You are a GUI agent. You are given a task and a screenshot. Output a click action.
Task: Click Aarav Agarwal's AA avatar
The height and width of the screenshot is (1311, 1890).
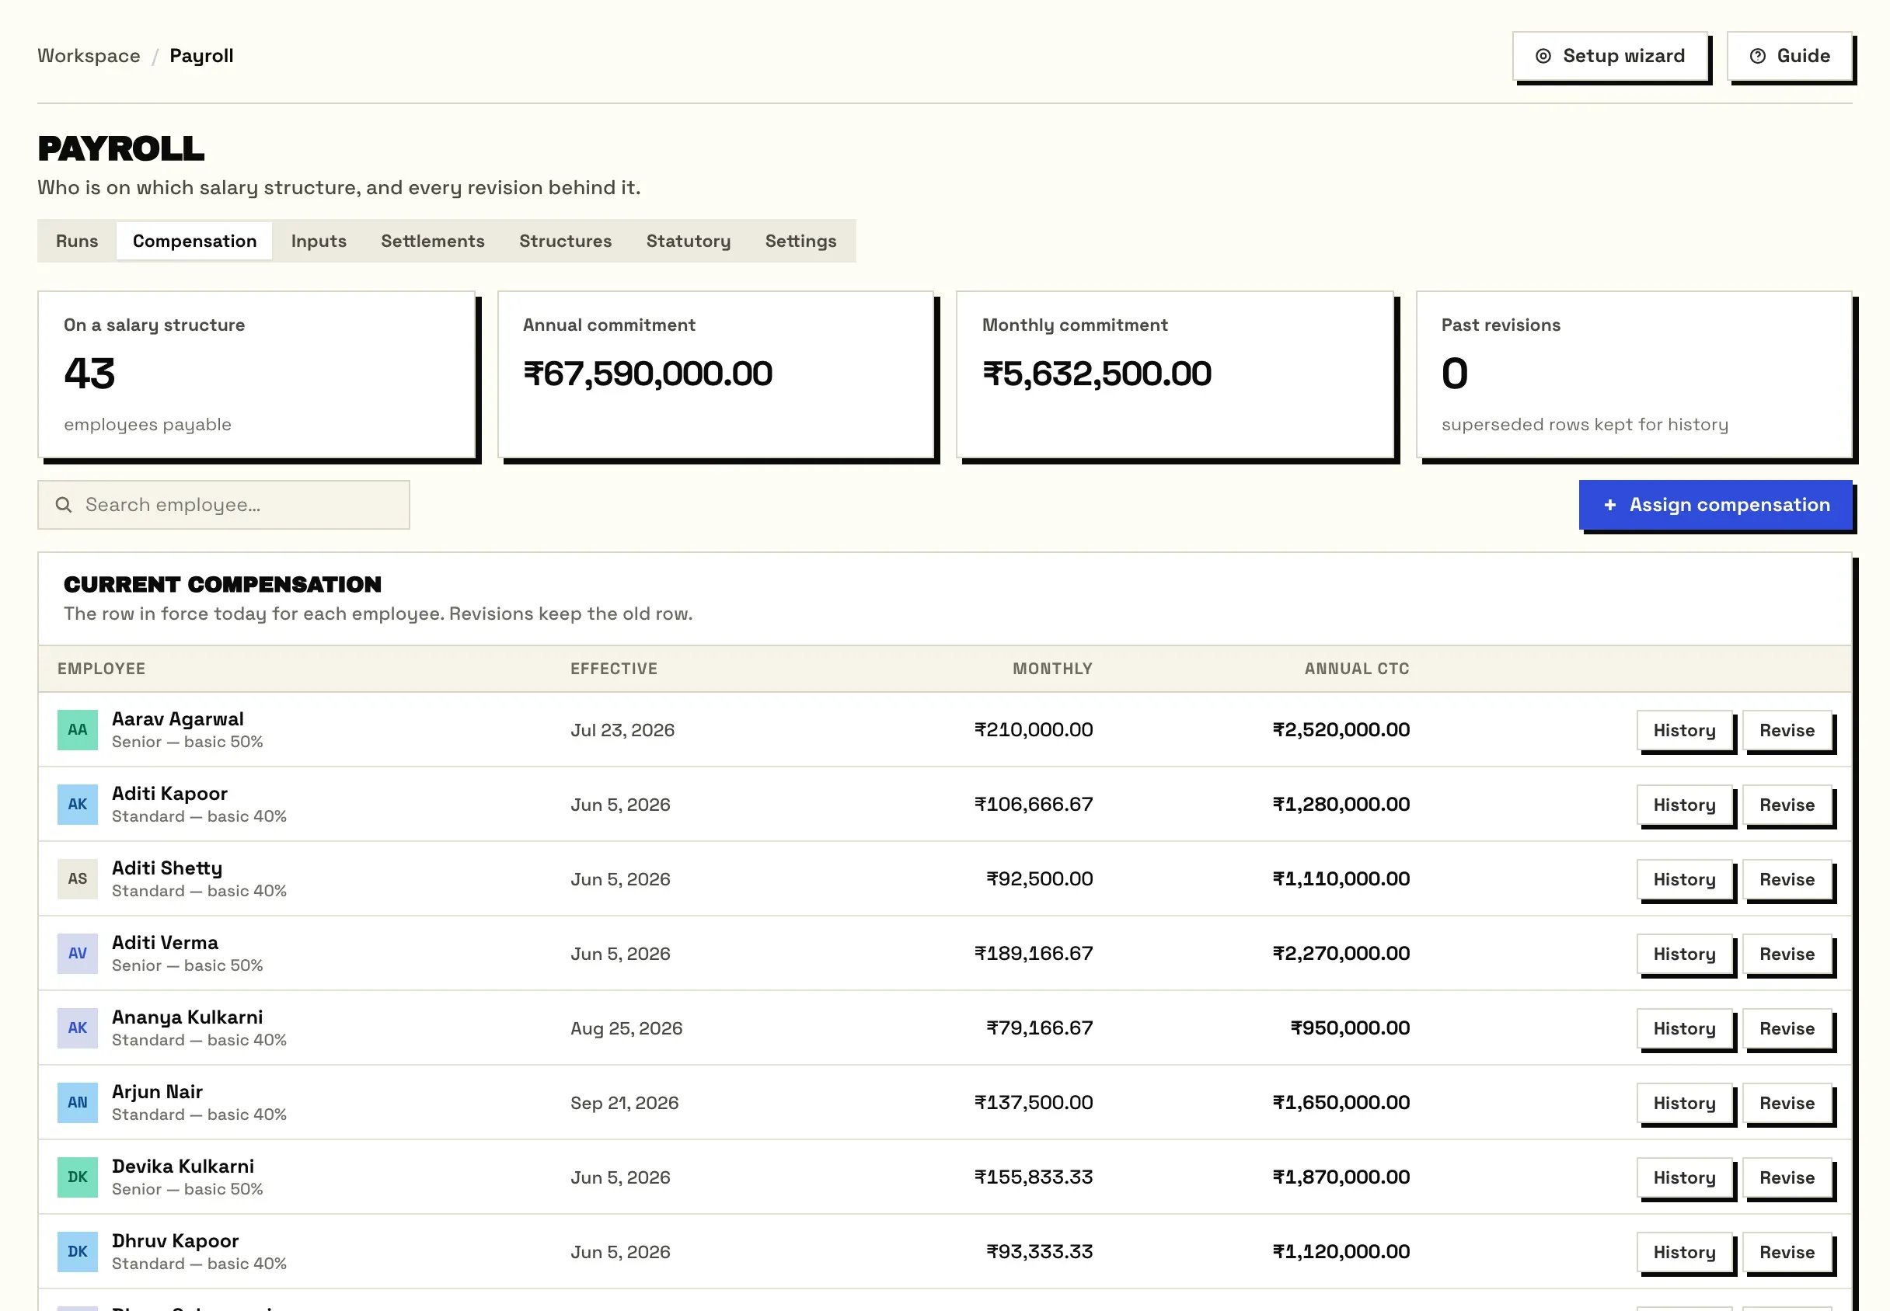(77, 729)
